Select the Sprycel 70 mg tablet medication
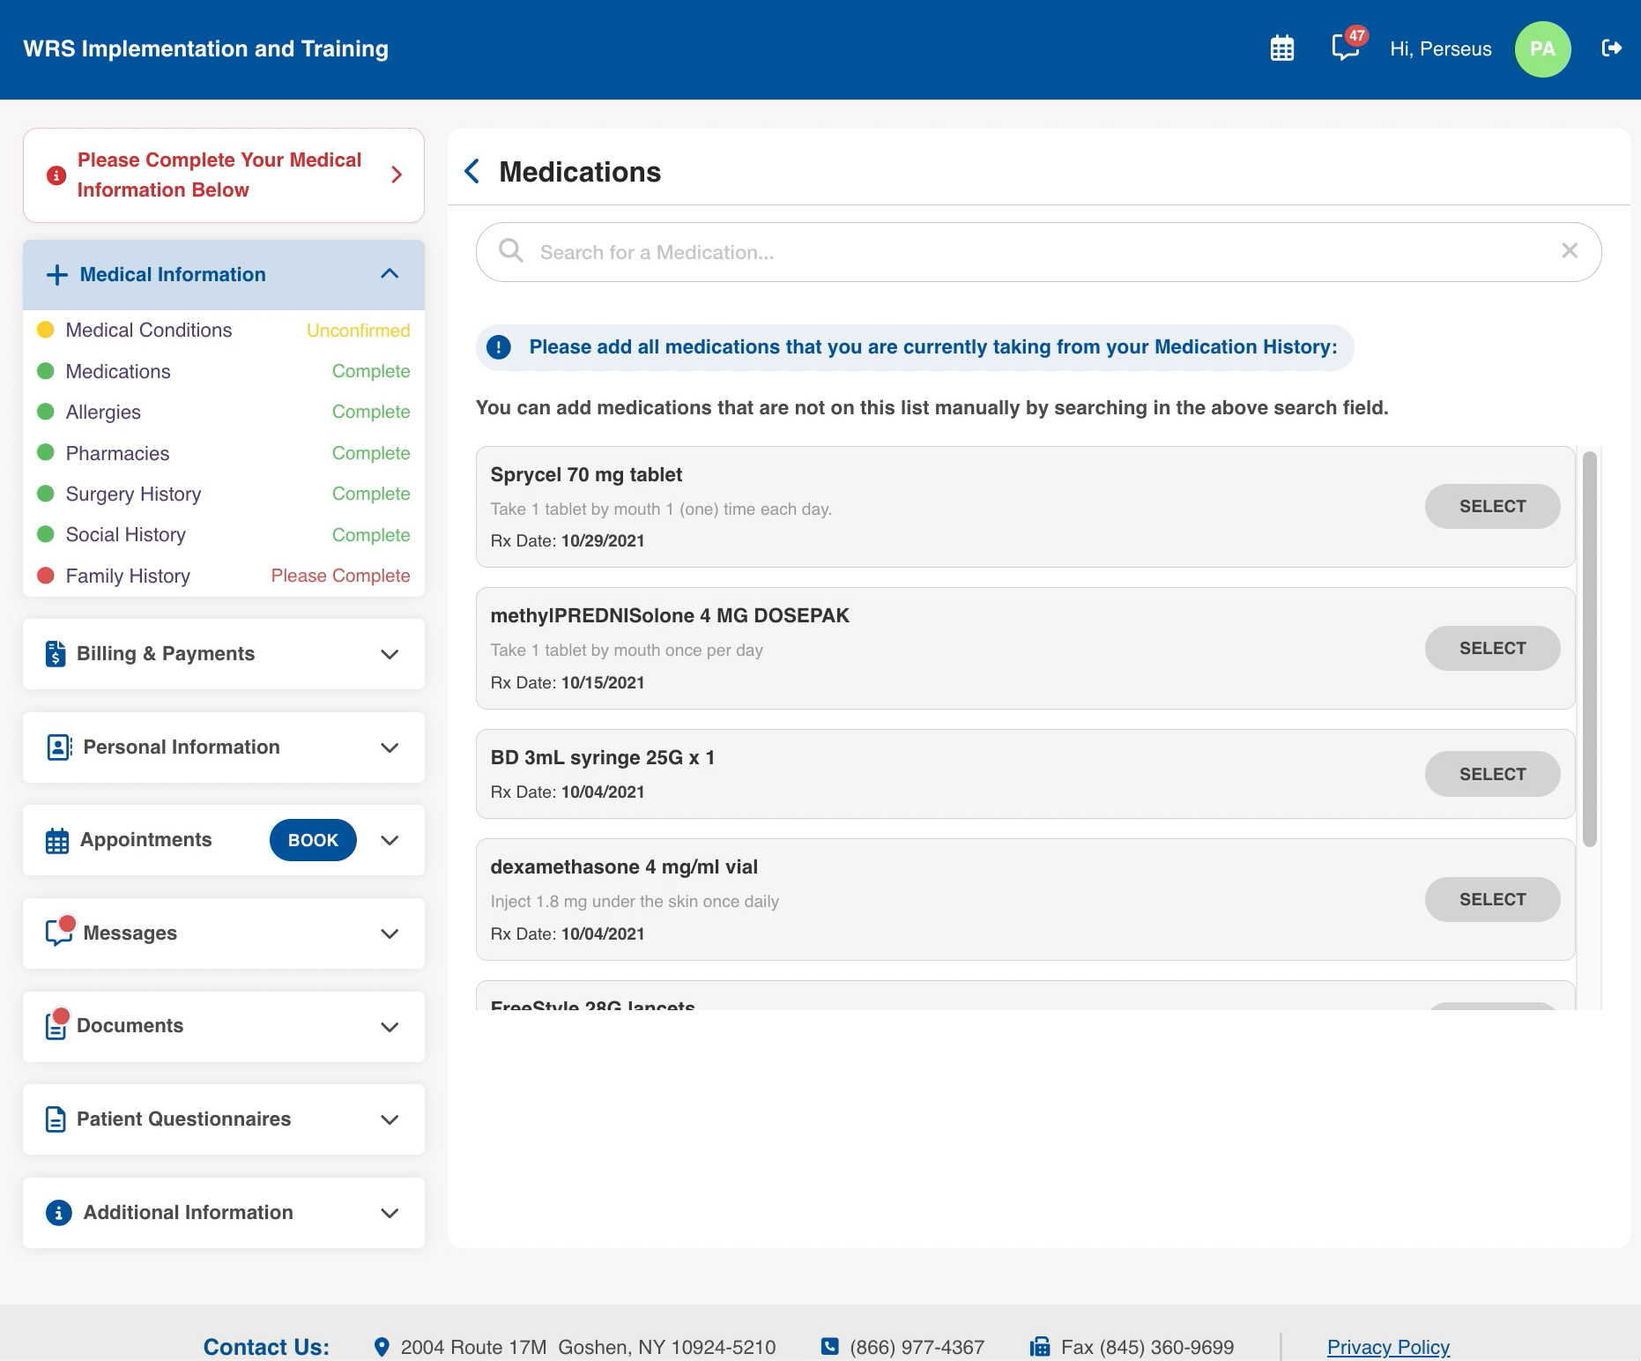This screenshot has width=1641, height=1361. [x=1491, y=506]
